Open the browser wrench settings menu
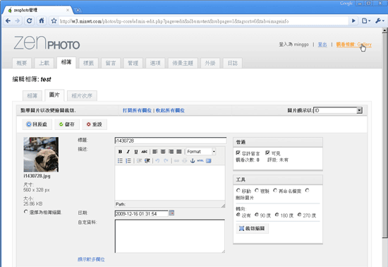This screenshot has height=267, width=388. (380, 20)
